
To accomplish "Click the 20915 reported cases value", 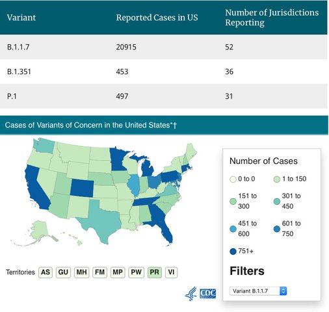I will pos(126,47).
